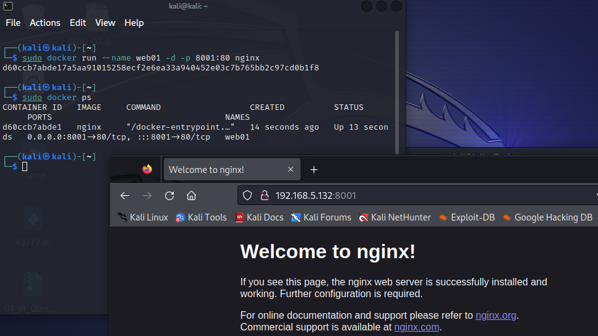Open the Kali Tools bookmark

[x=202, y=217]
